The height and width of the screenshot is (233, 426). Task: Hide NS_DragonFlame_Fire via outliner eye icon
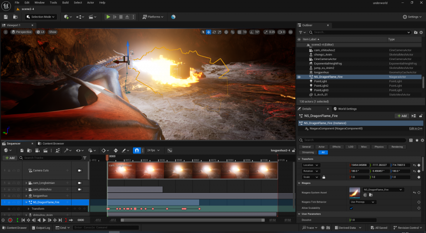click(x=299, y=77)
